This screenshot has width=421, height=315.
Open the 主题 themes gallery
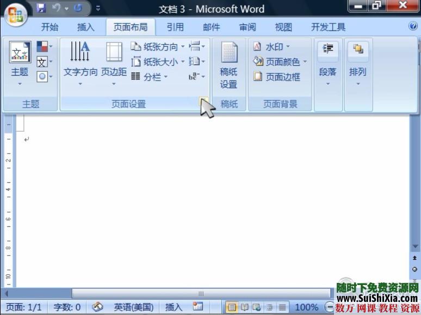coord(20,63)
